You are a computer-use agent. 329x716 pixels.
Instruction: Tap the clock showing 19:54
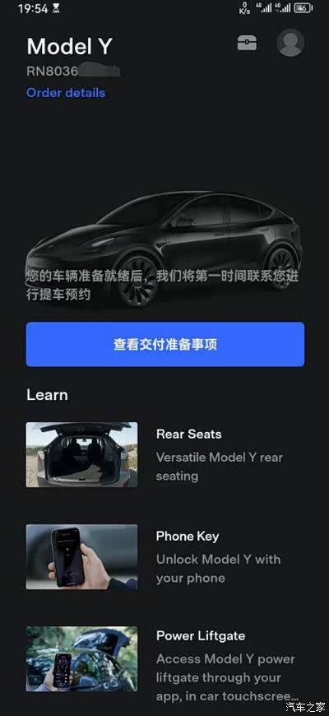[32, 9]
